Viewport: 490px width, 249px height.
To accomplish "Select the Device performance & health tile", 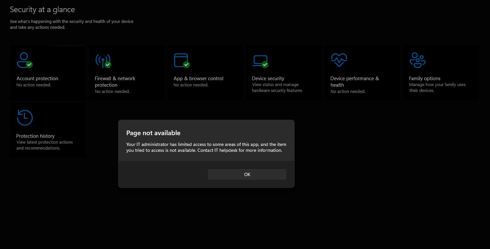I will [x=362, y=73].
